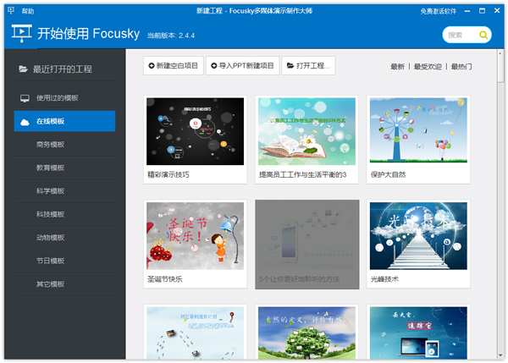
Task: Choose 其它模板 category
Action: 65,284
